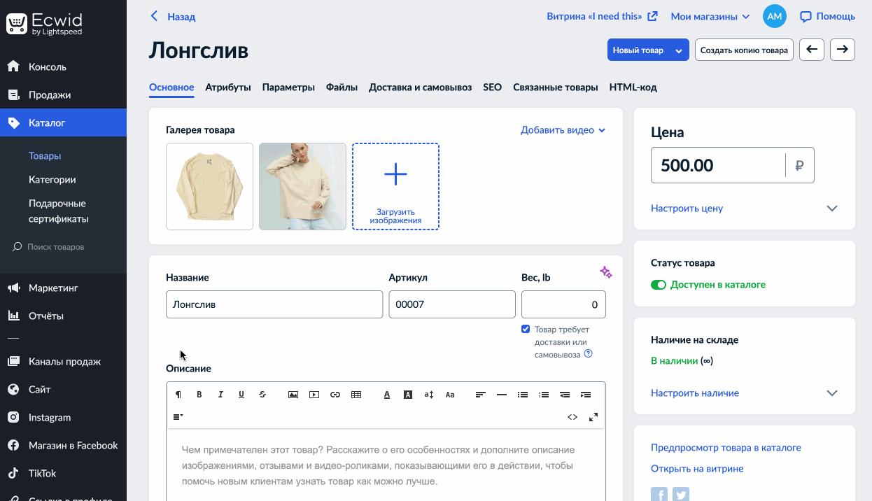Open 'Добавить видео' dropdown
Viewport: 872px width, 501px height.
point(563,130)
